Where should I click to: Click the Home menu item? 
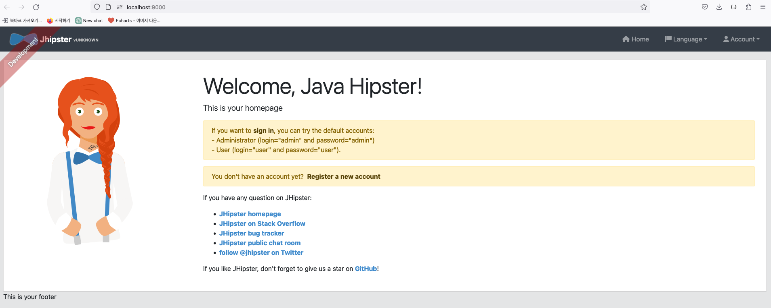(x=636, y=39)
